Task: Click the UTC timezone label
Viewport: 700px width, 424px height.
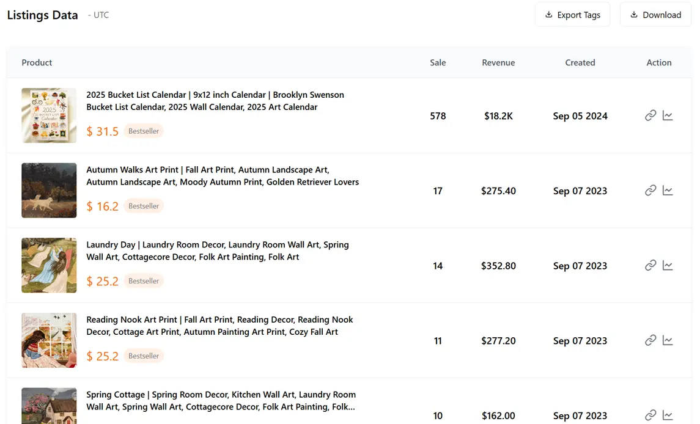Action: pyautogui.click(x=98, y=15)
